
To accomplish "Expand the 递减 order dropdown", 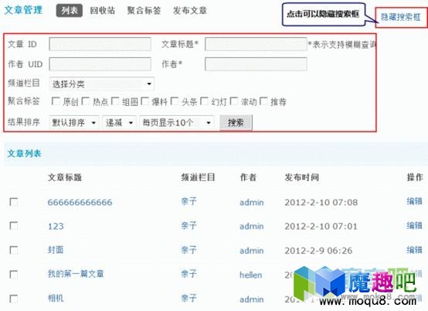I will (x=119, y=122).
